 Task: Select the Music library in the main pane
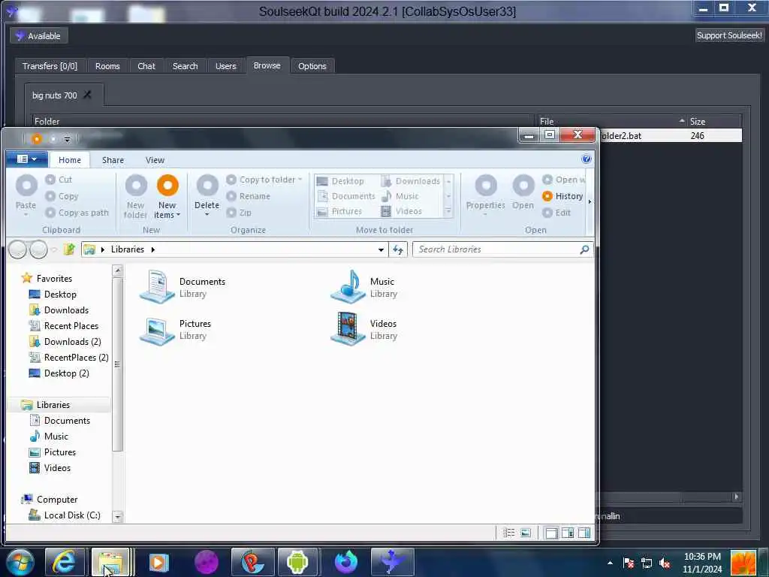point(364,287)
